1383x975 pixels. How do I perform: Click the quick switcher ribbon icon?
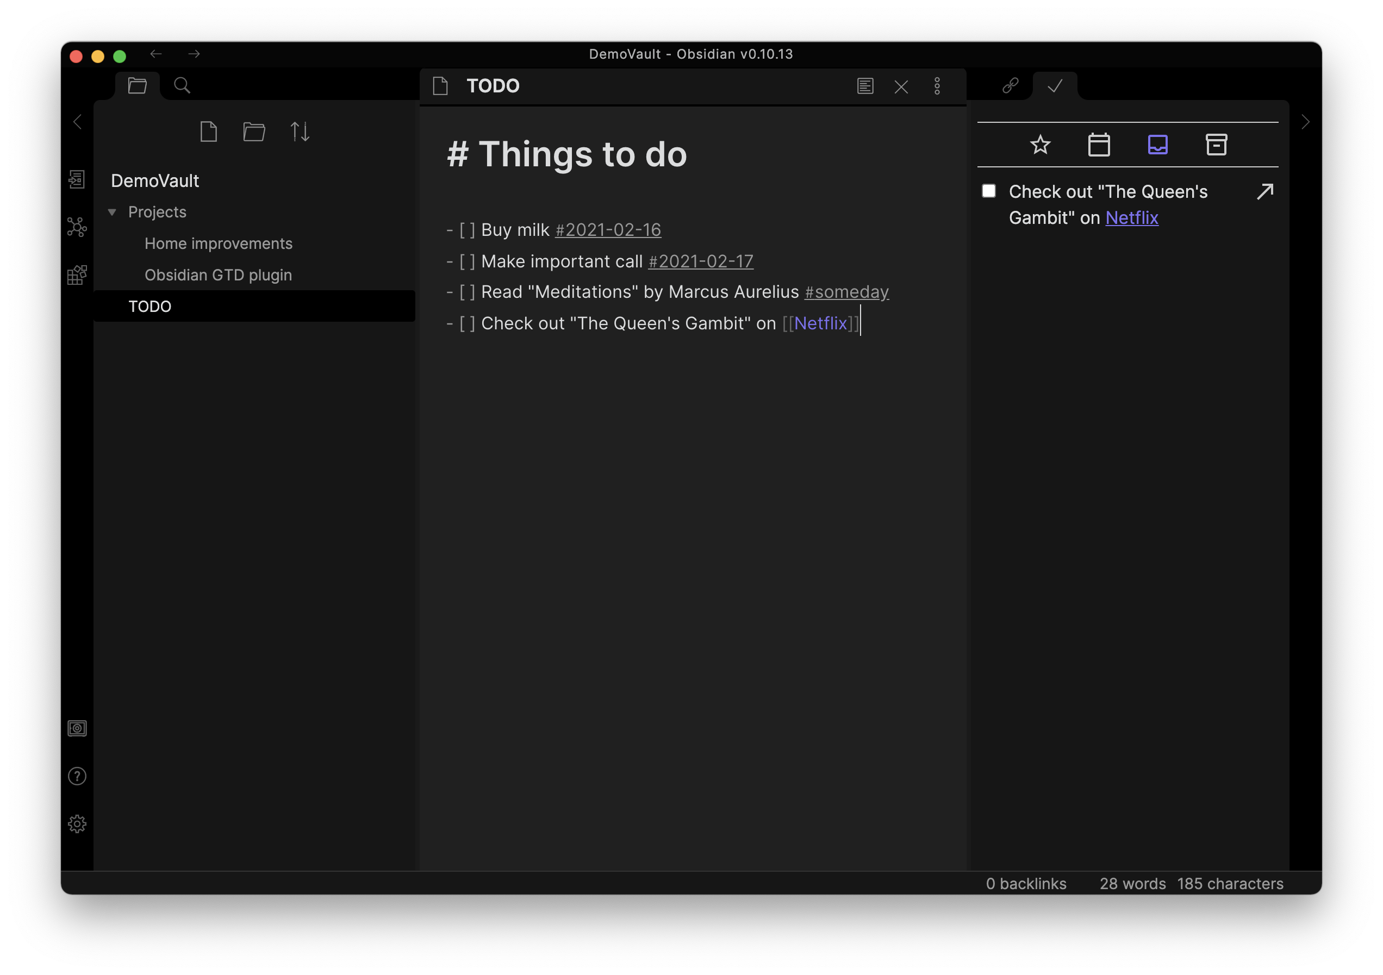pos(77,179)
